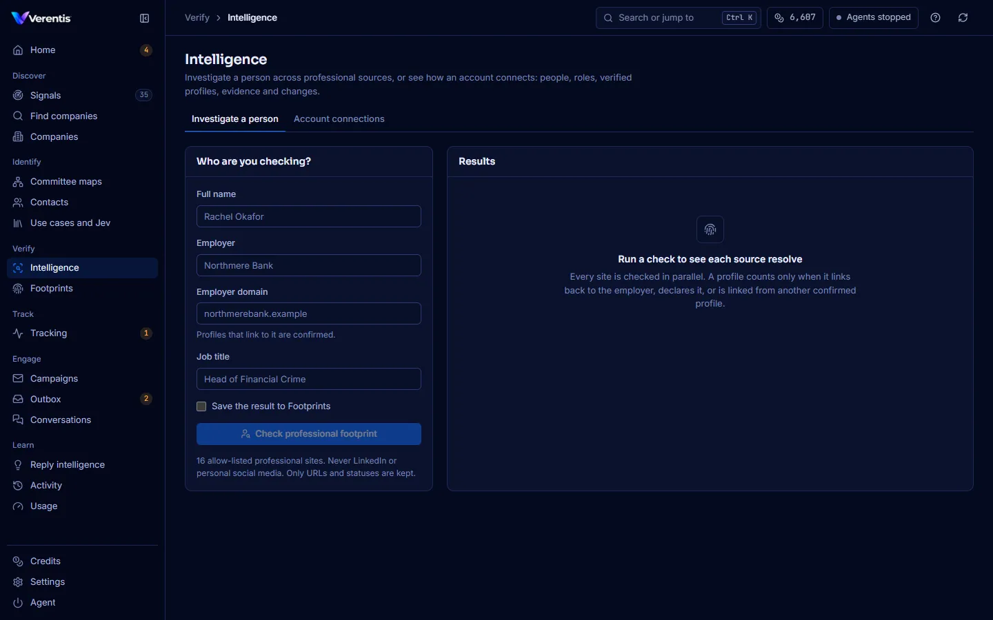
Task: Open Use cases and Jev
Action: click(x=82, y=223)
